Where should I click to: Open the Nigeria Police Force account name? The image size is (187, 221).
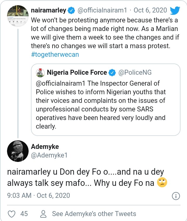pos(77,73)
